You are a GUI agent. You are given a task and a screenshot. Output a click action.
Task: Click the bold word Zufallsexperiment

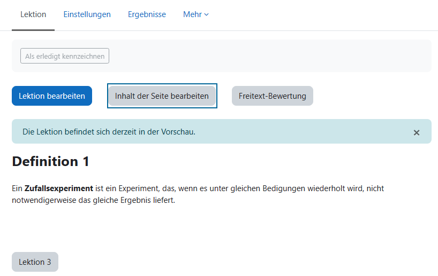[59, 188]
